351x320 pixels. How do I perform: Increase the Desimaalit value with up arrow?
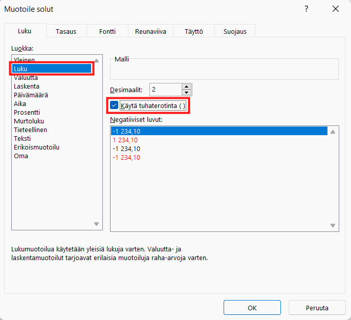(186, 87)
